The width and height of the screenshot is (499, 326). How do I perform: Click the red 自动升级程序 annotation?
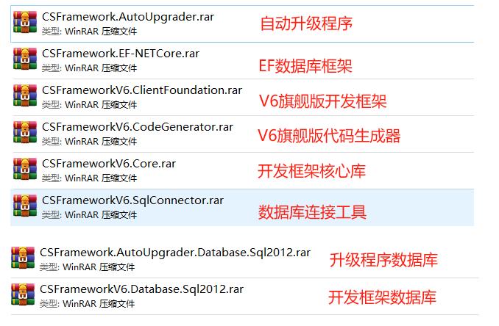306,24
